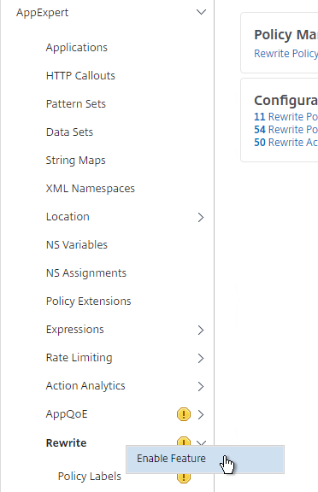Click the Policy Labels warning icon

(184, 477)
